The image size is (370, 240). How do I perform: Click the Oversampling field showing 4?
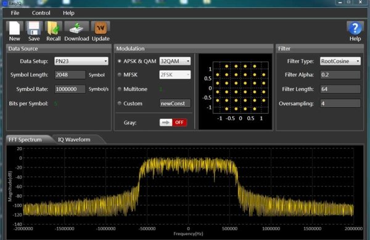[x=340, y=103]
